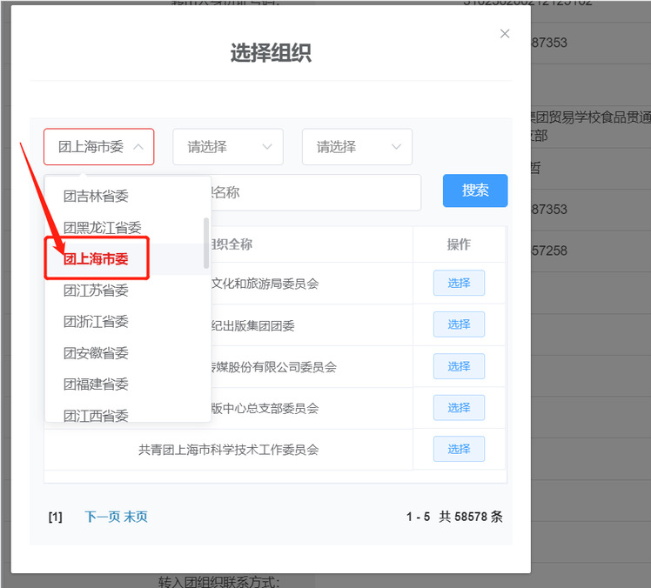The width and height of the screenshot is (651, 588).
Task: Click the organization name search field
Action: tap(313, 192)
